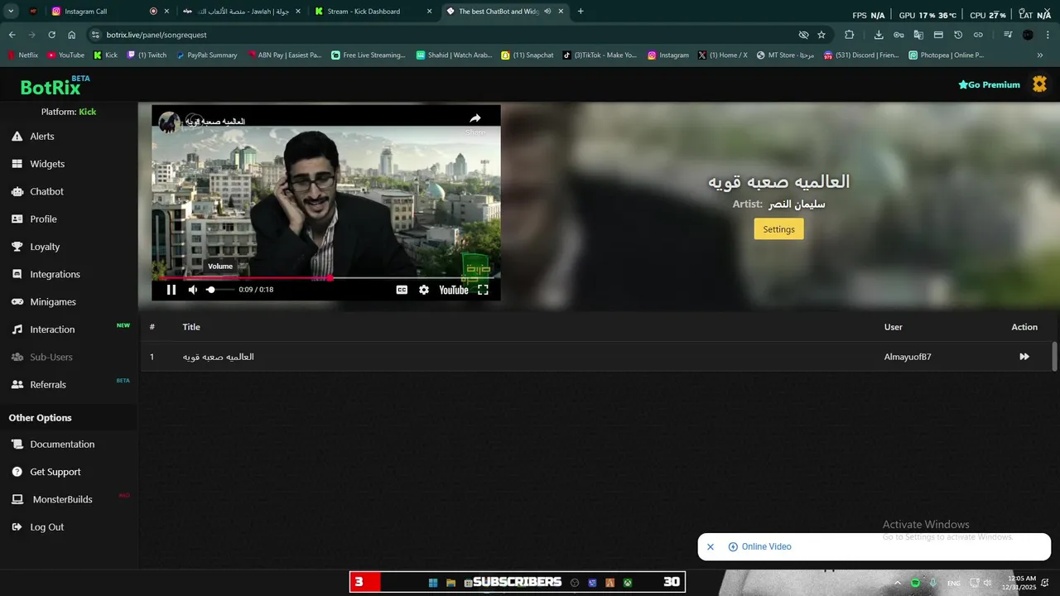Open the PayPal: Summary bookmark
Screen dimensions: 1060x596
(207, 55)
